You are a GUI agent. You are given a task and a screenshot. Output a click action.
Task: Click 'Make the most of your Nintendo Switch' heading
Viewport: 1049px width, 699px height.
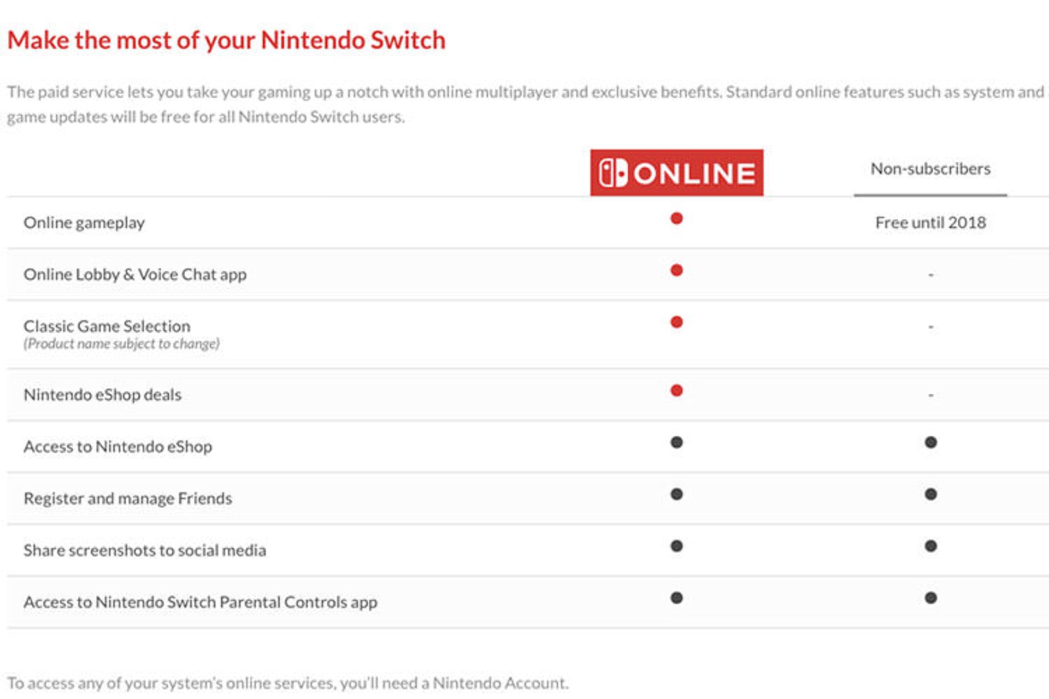point(226,40)
